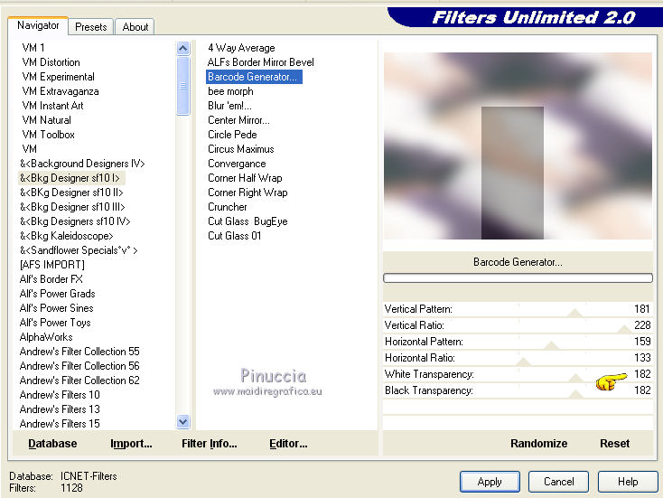Select &<Bkg Designers sf10 IV> category

[x=75, y=221]
